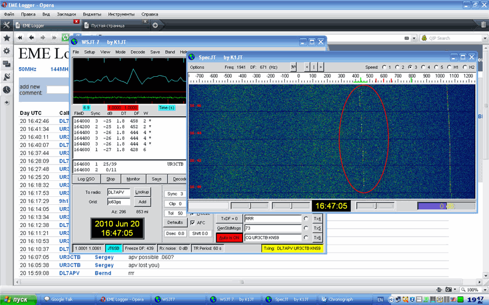Click Log QSO button

[86, 179]
